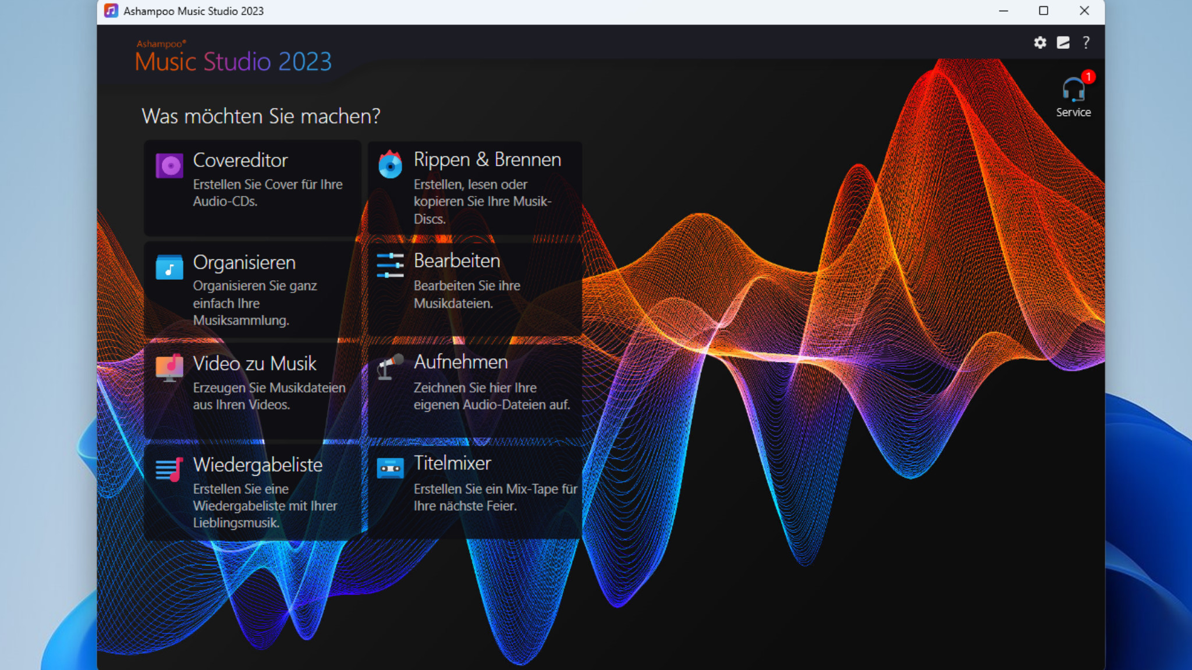This screenshot has height=670, width=1192.
Task: Click 'Erstellen, lesen oder kopieren Sie Ihre Musik-Discs.' text
Action: pyautogui.click(x=483, y=201)
